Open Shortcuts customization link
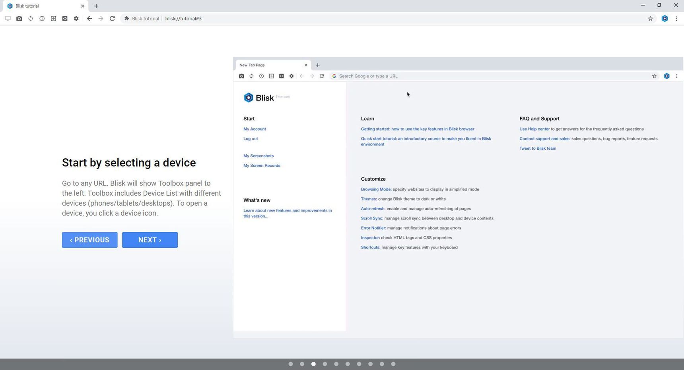The image size is (684, 370). [x=371, y=247]
